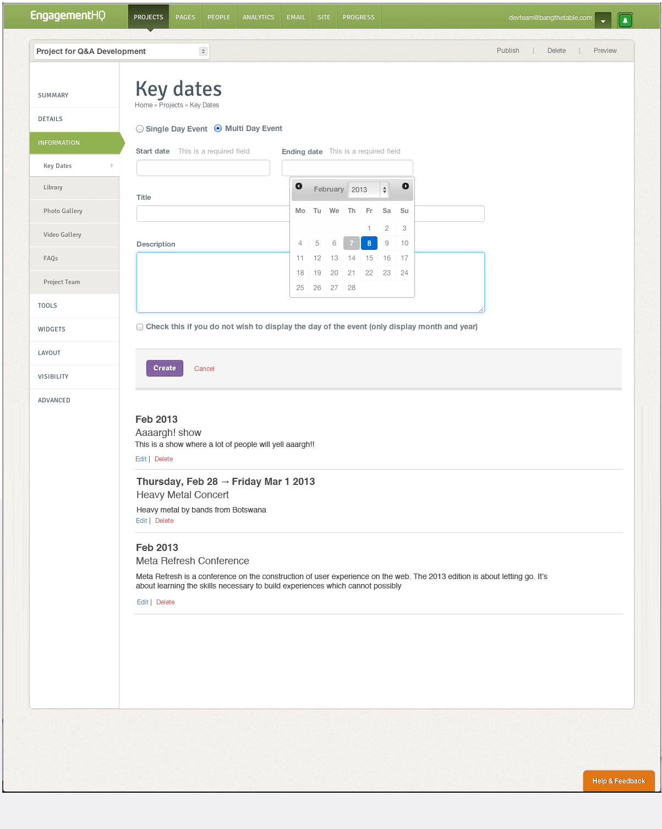Open the project selector dropdown
Image resolution: width=662 pixels, height=829 pixels.
click(x=122, y=51)
